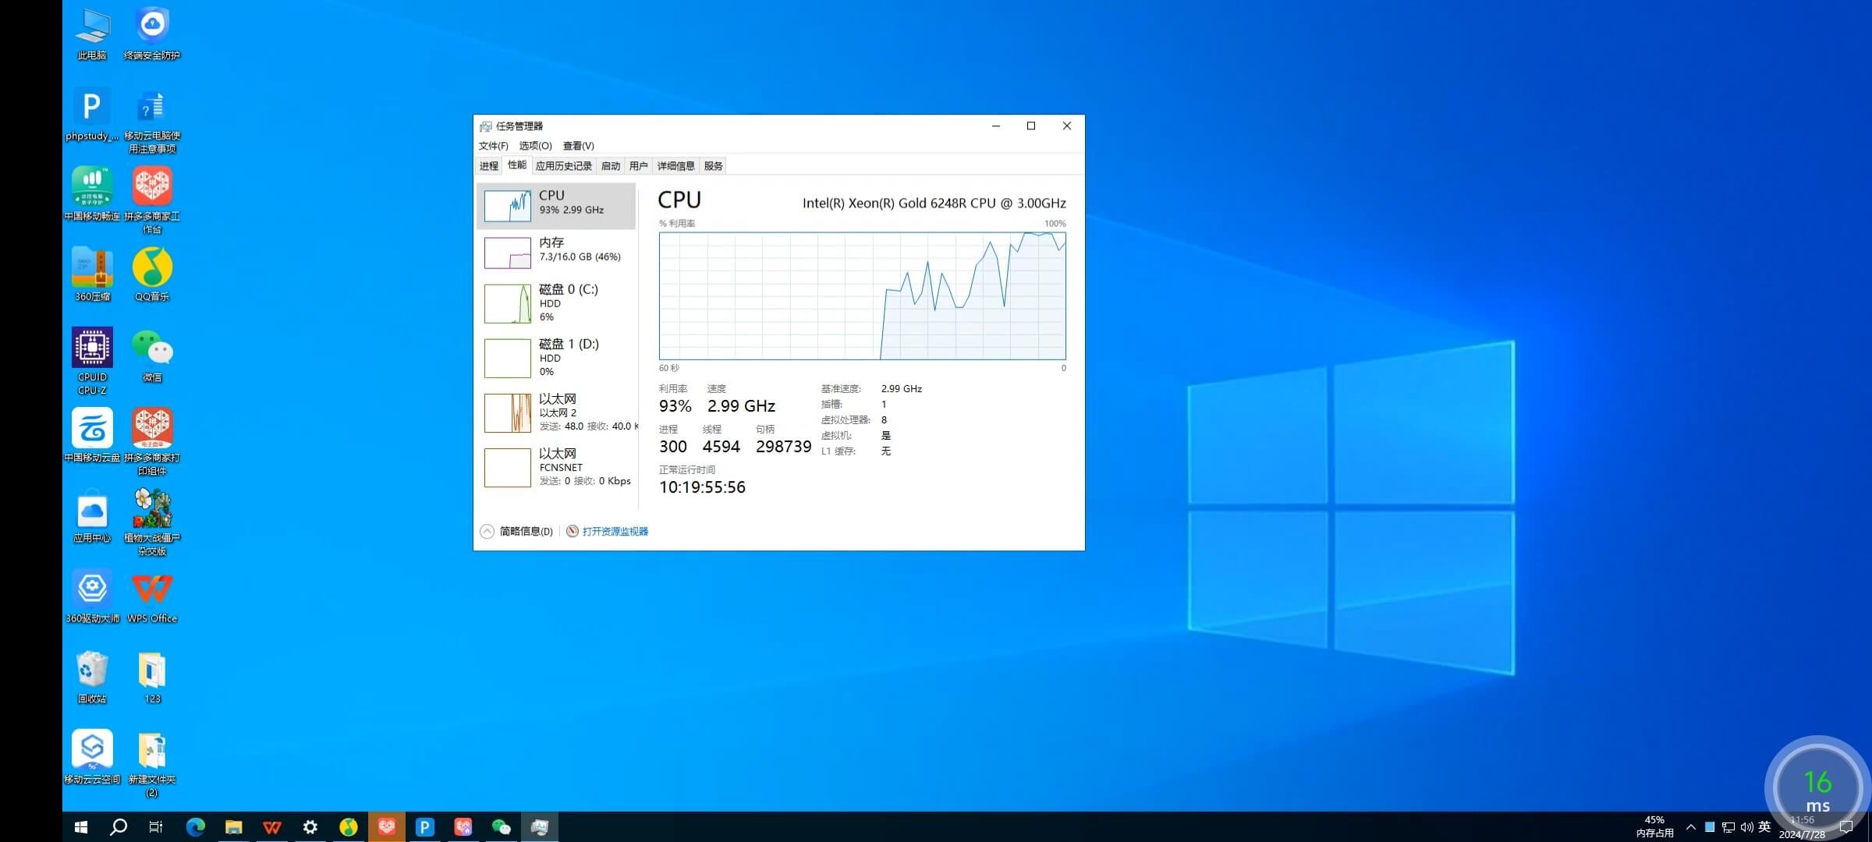Open the notification center icon
This screenshot has height=842, width=1872.
[1846, 827]
